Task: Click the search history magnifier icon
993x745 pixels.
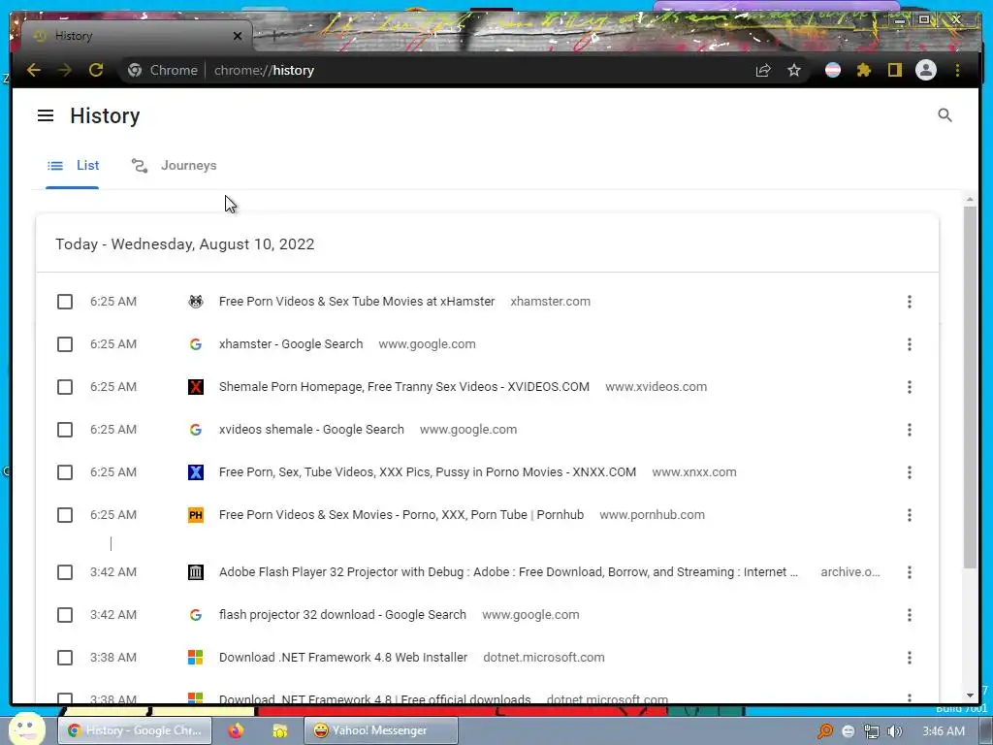Action: [x=945, y=115]
